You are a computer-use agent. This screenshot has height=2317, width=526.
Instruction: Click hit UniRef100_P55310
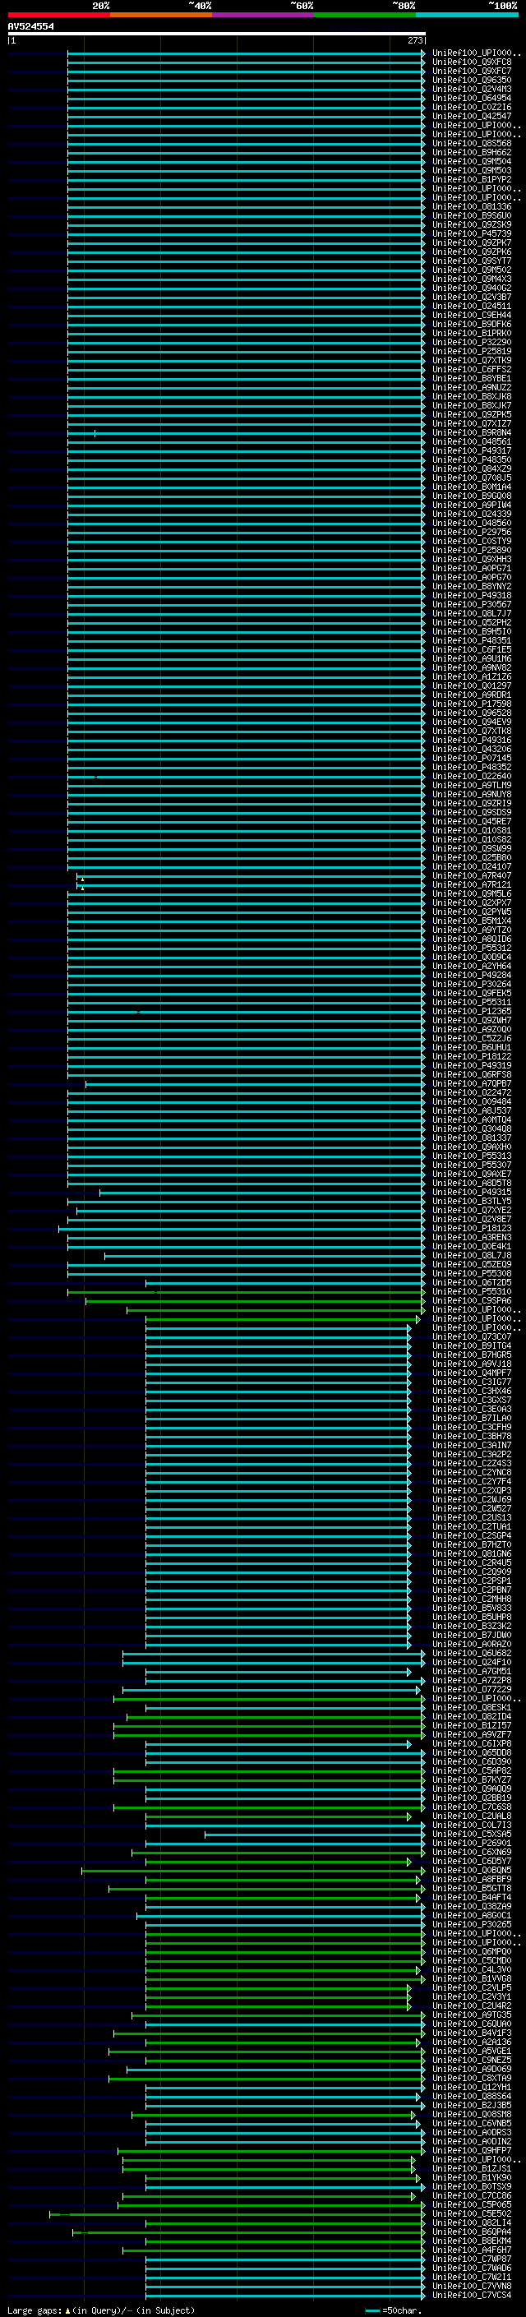tap(472, 1291)
